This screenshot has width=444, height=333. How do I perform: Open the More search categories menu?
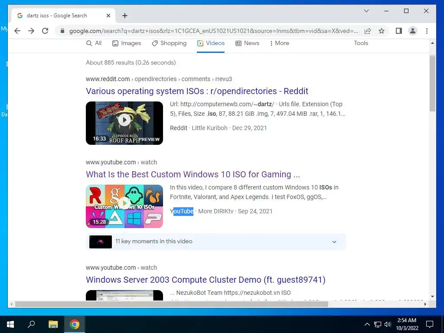(x=279, y=43)
